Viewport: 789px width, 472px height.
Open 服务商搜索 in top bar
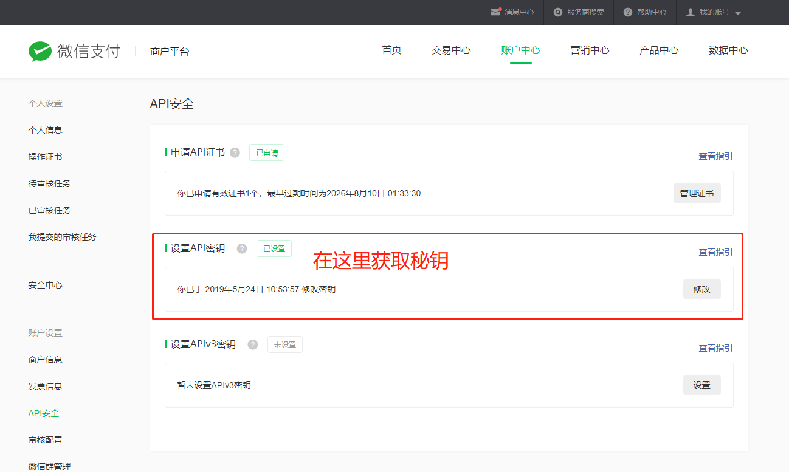click(585, 12)
